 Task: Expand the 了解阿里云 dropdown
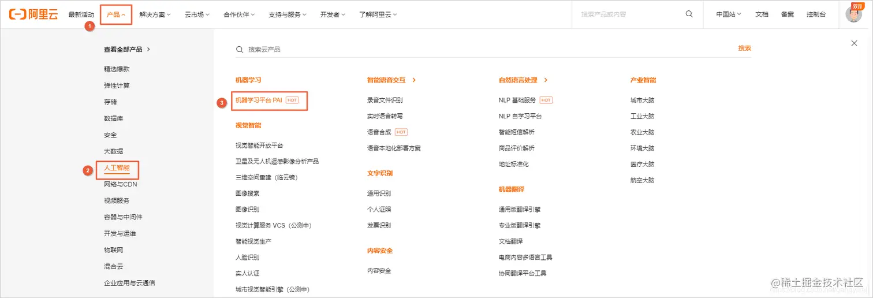[378, 14]
